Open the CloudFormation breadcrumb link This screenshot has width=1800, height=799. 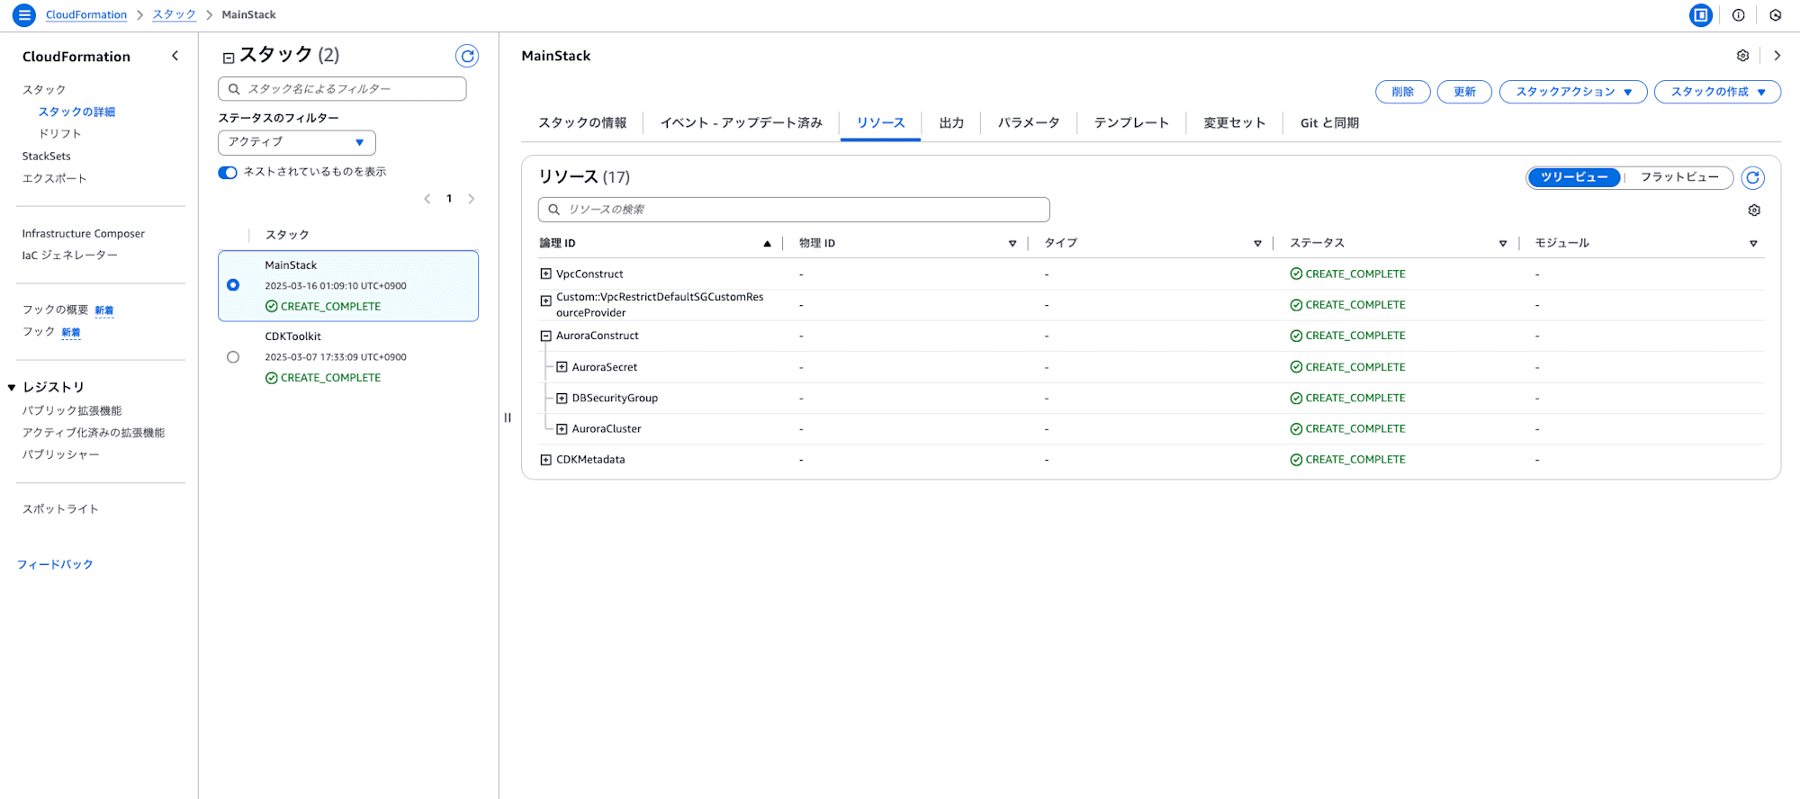pos(86,15)
